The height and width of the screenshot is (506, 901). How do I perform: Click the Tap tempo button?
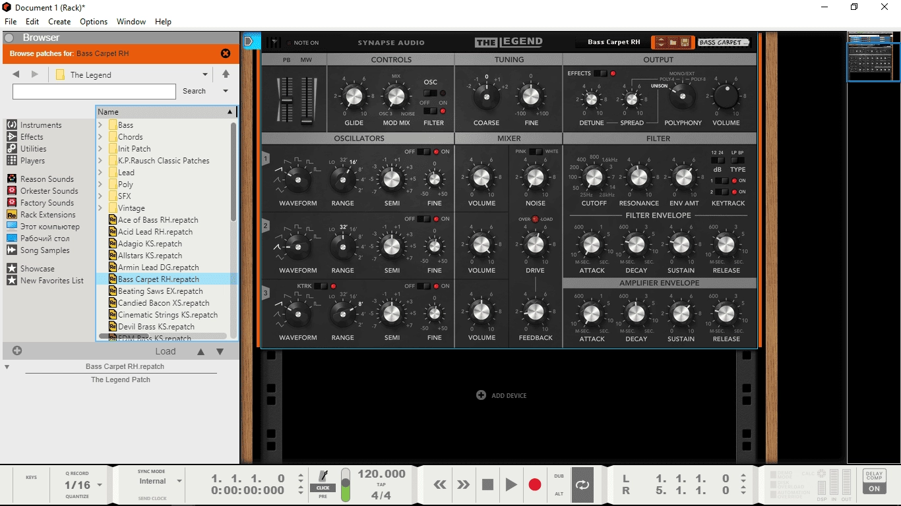[381, 484]
